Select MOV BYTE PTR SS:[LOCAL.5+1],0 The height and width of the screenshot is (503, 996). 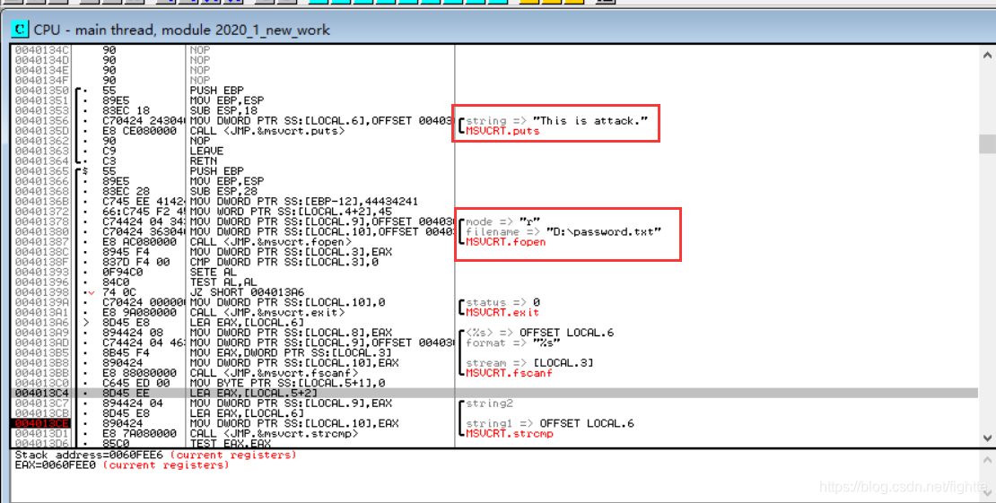pyautogui.click(x=287, y=383)
